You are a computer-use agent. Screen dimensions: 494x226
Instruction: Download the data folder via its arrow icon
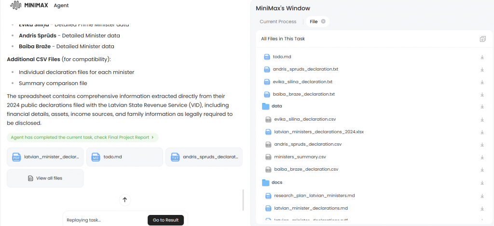(482, 106)
